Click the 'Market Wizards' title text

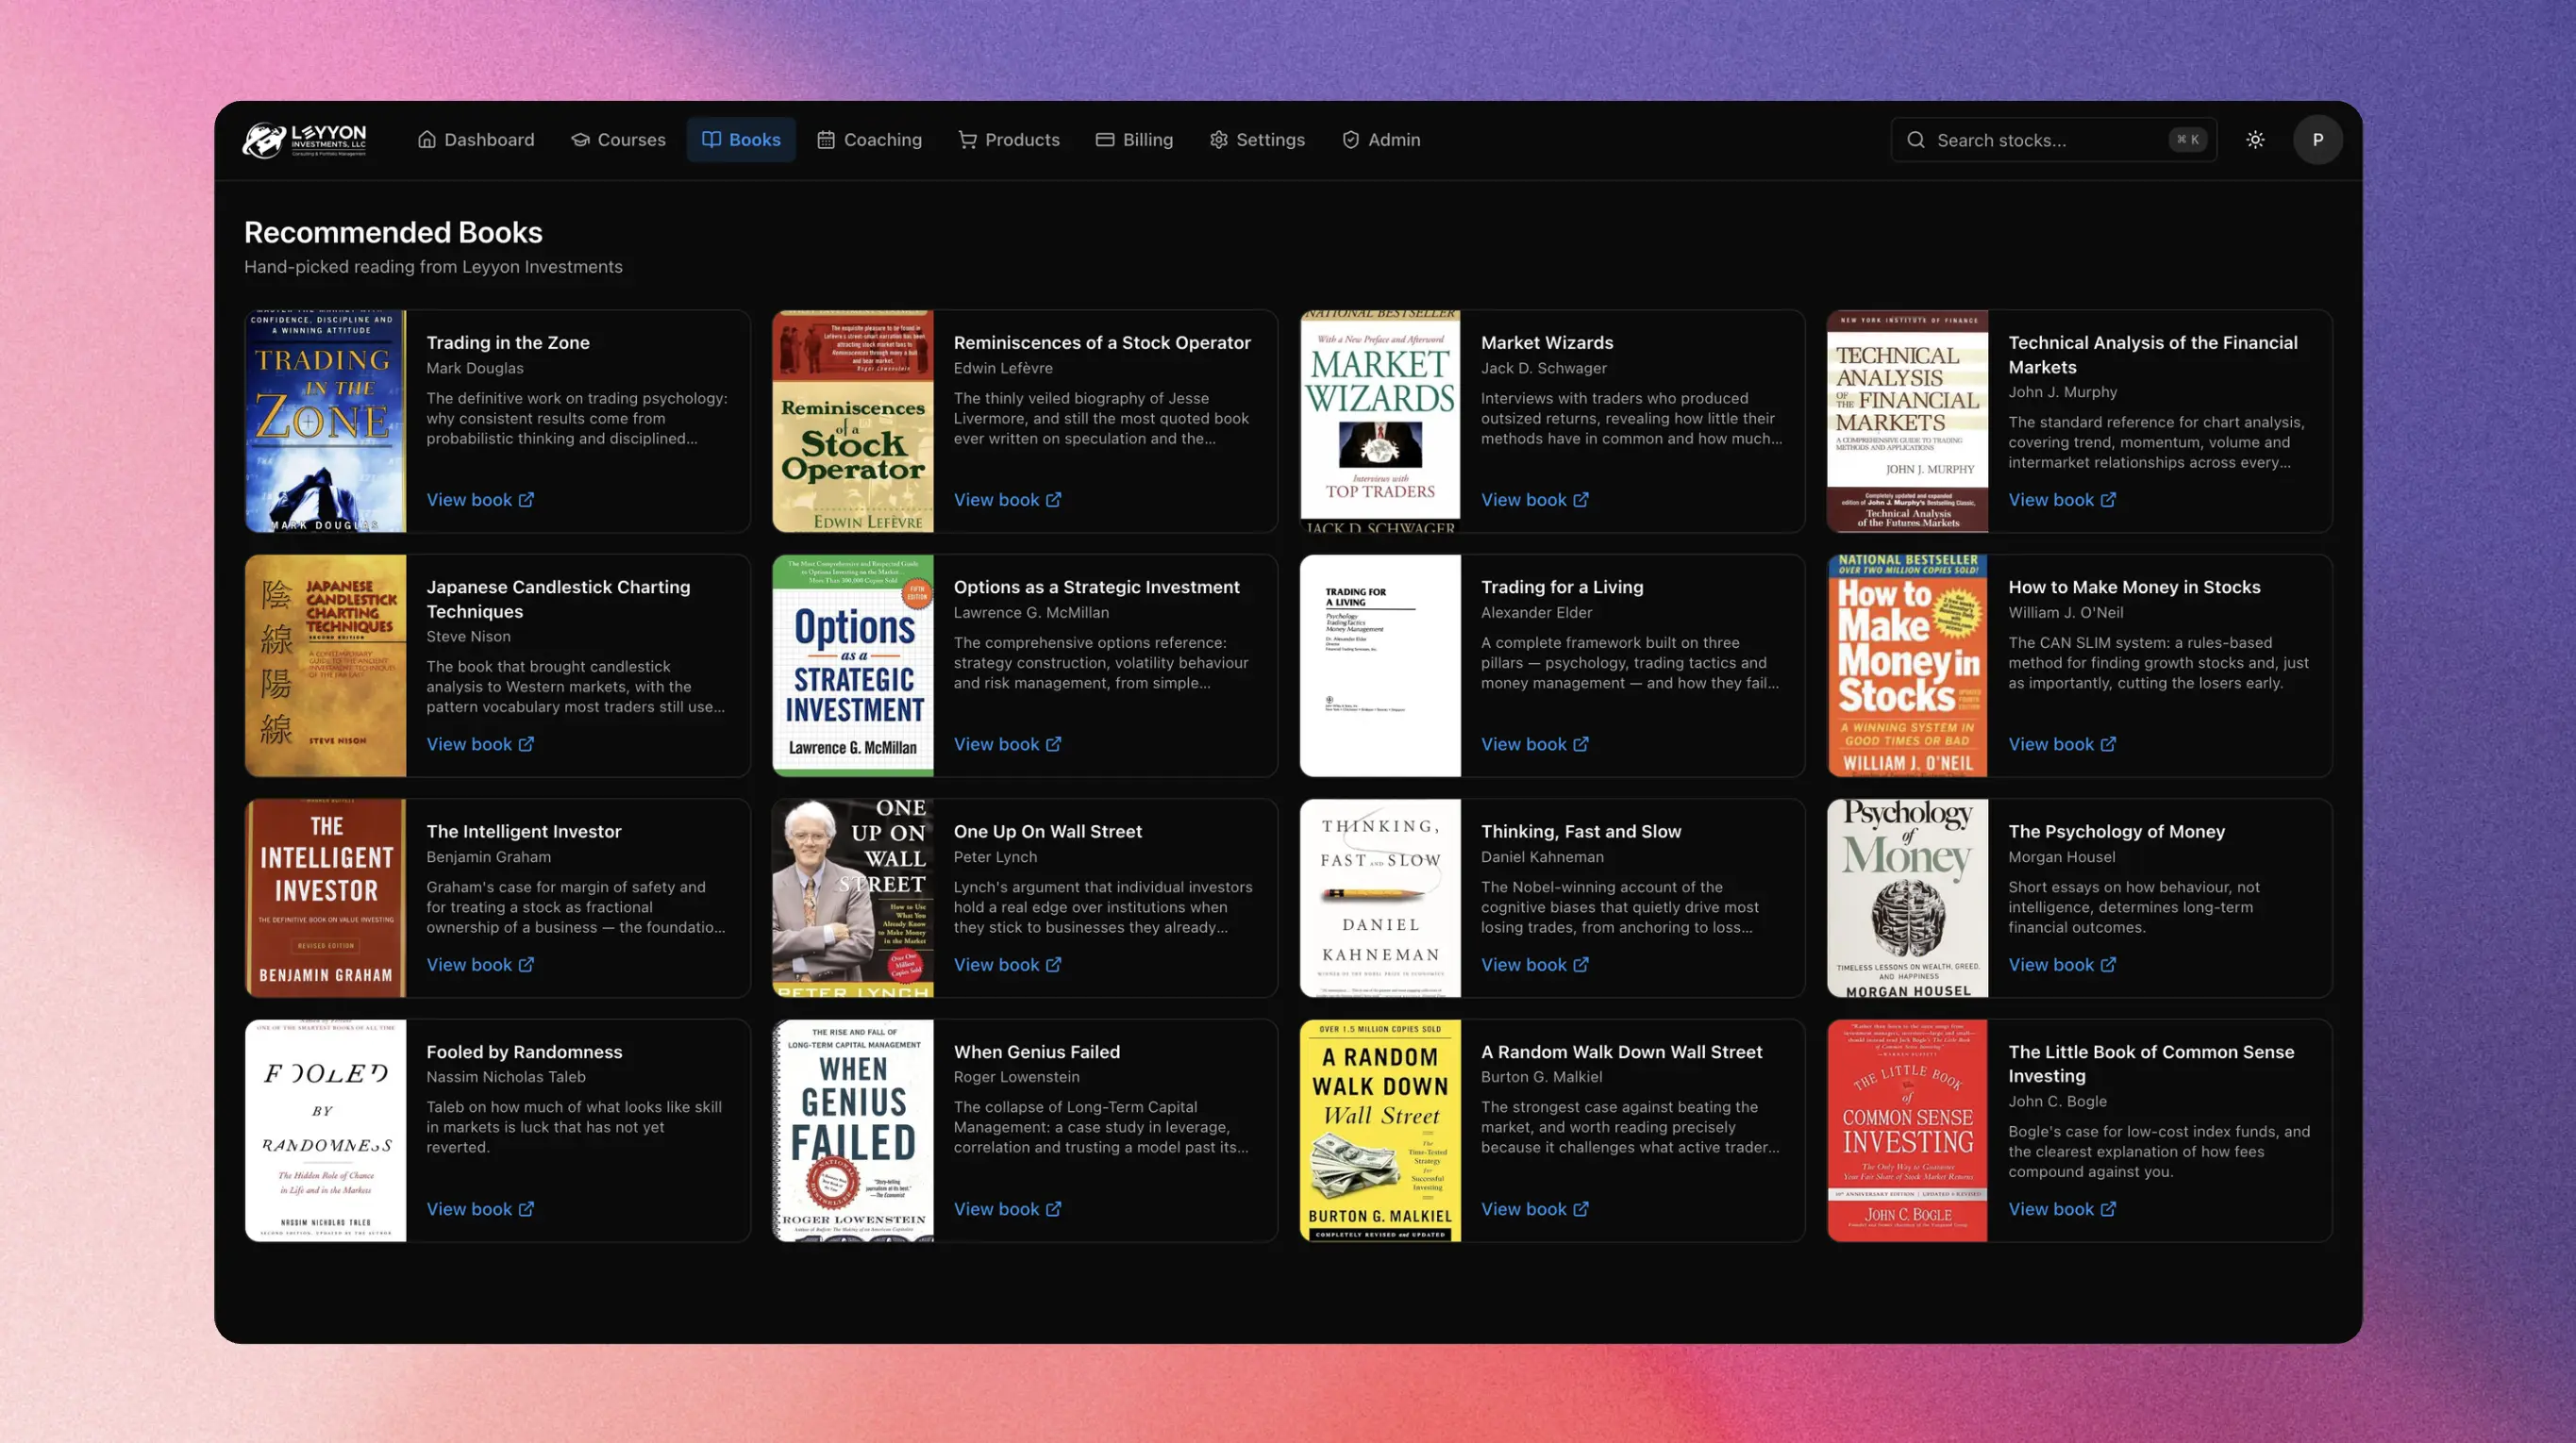(x=1547, y=342)
